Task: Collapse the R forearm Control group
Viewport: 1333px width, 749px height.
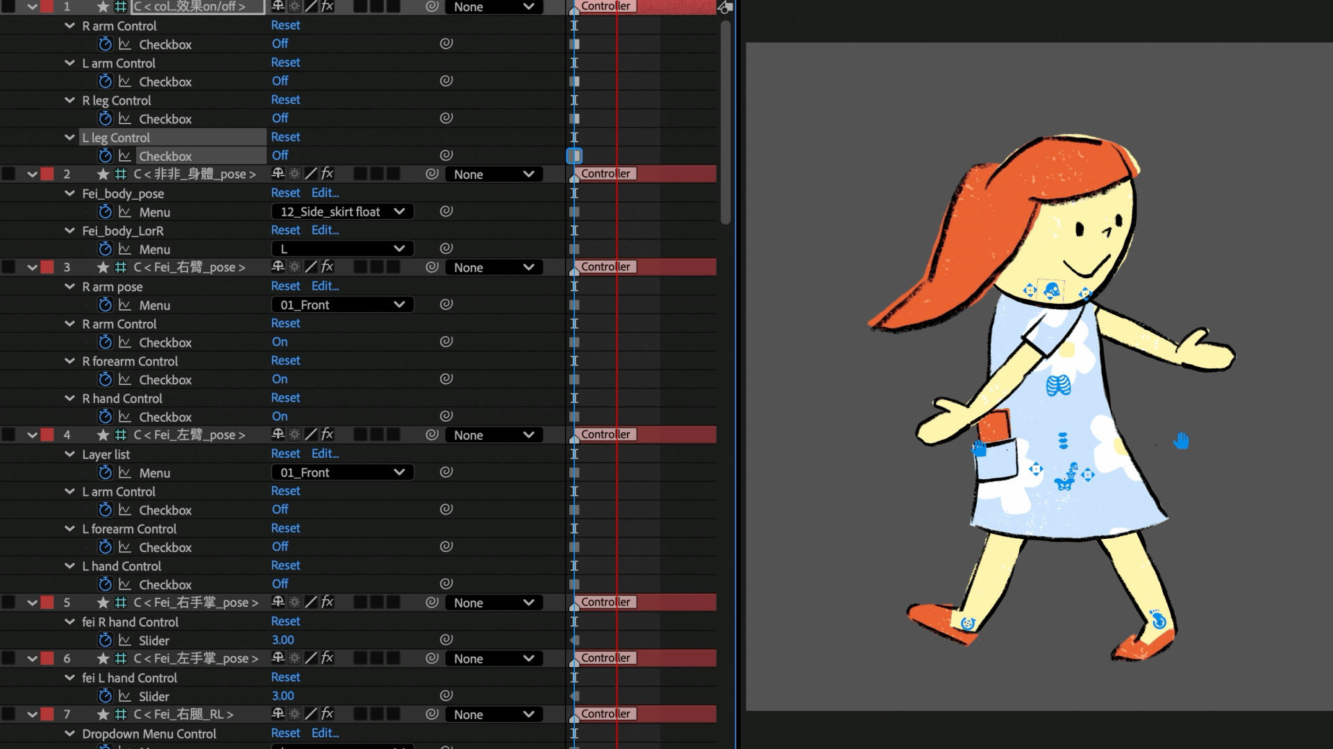Action: coord(69,361)
